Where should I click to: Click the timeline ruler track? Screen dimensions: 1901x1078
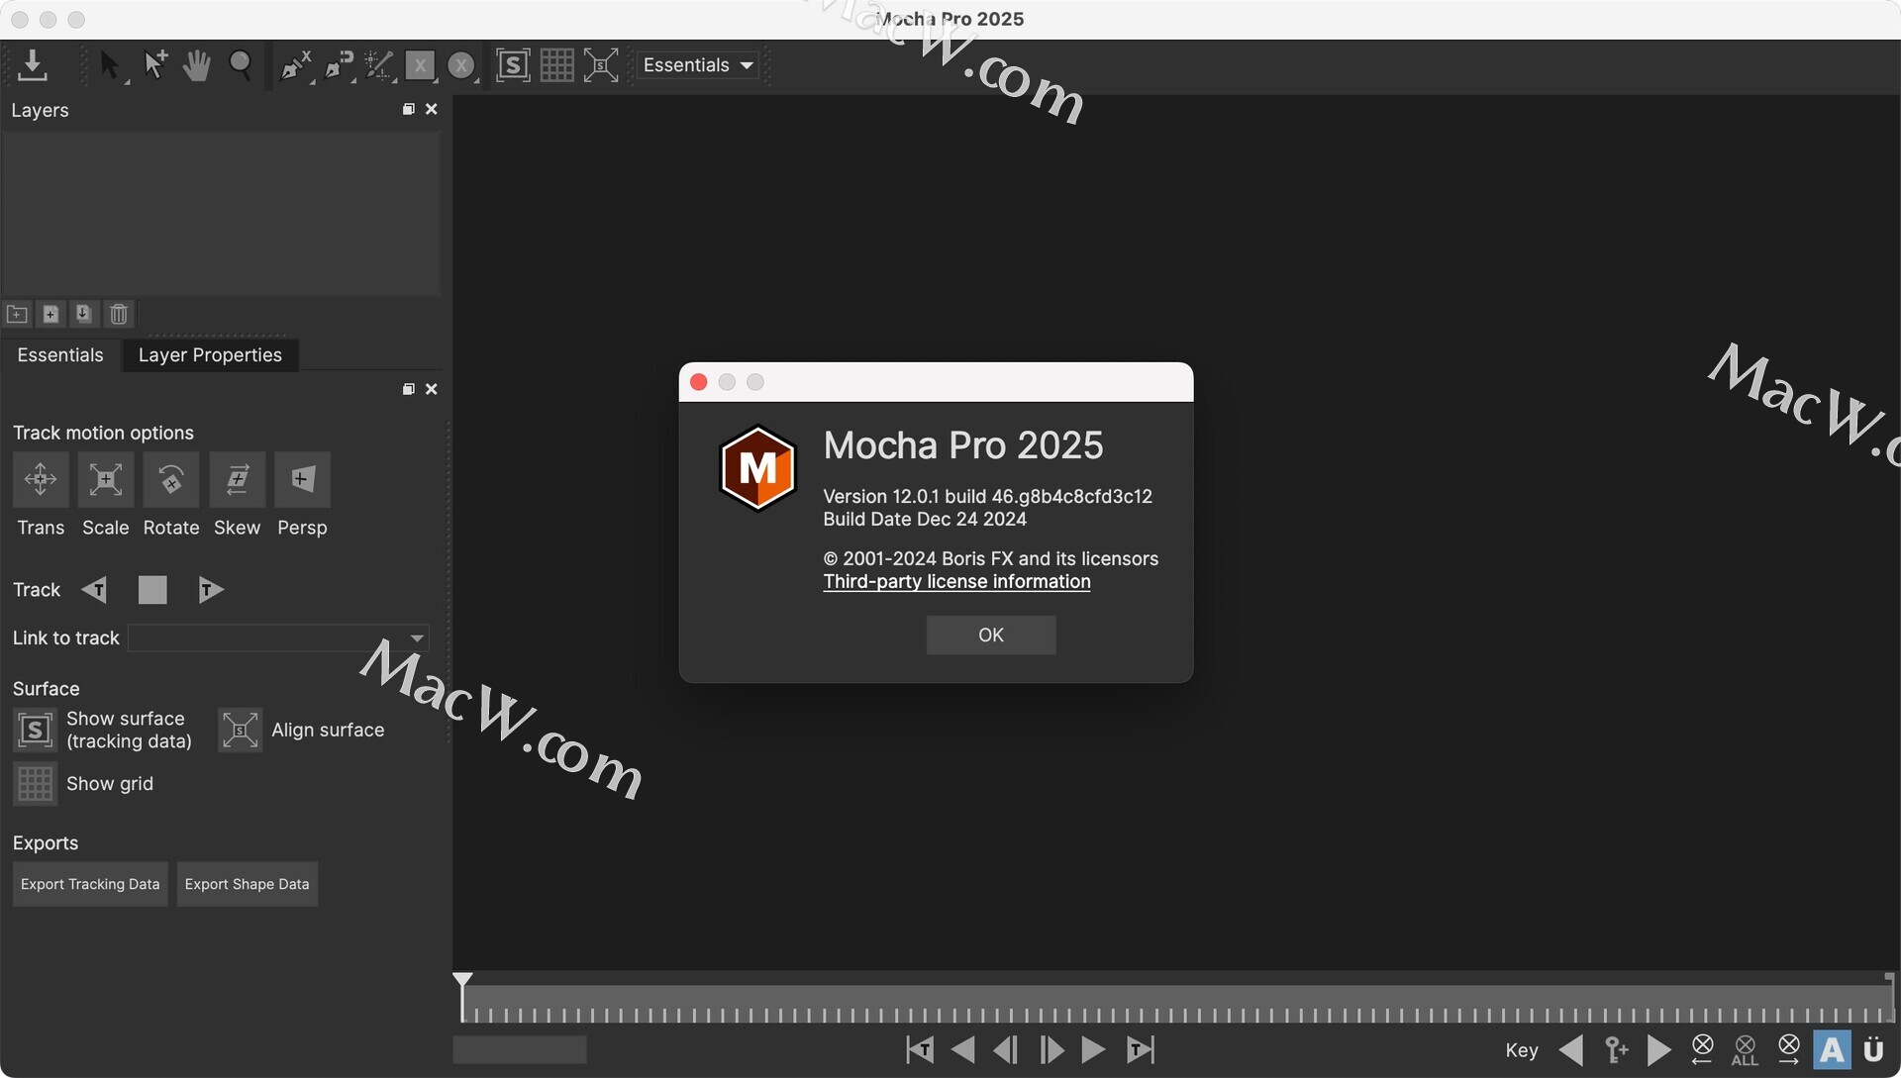pyautogui.click(x=1176, y=1004)
